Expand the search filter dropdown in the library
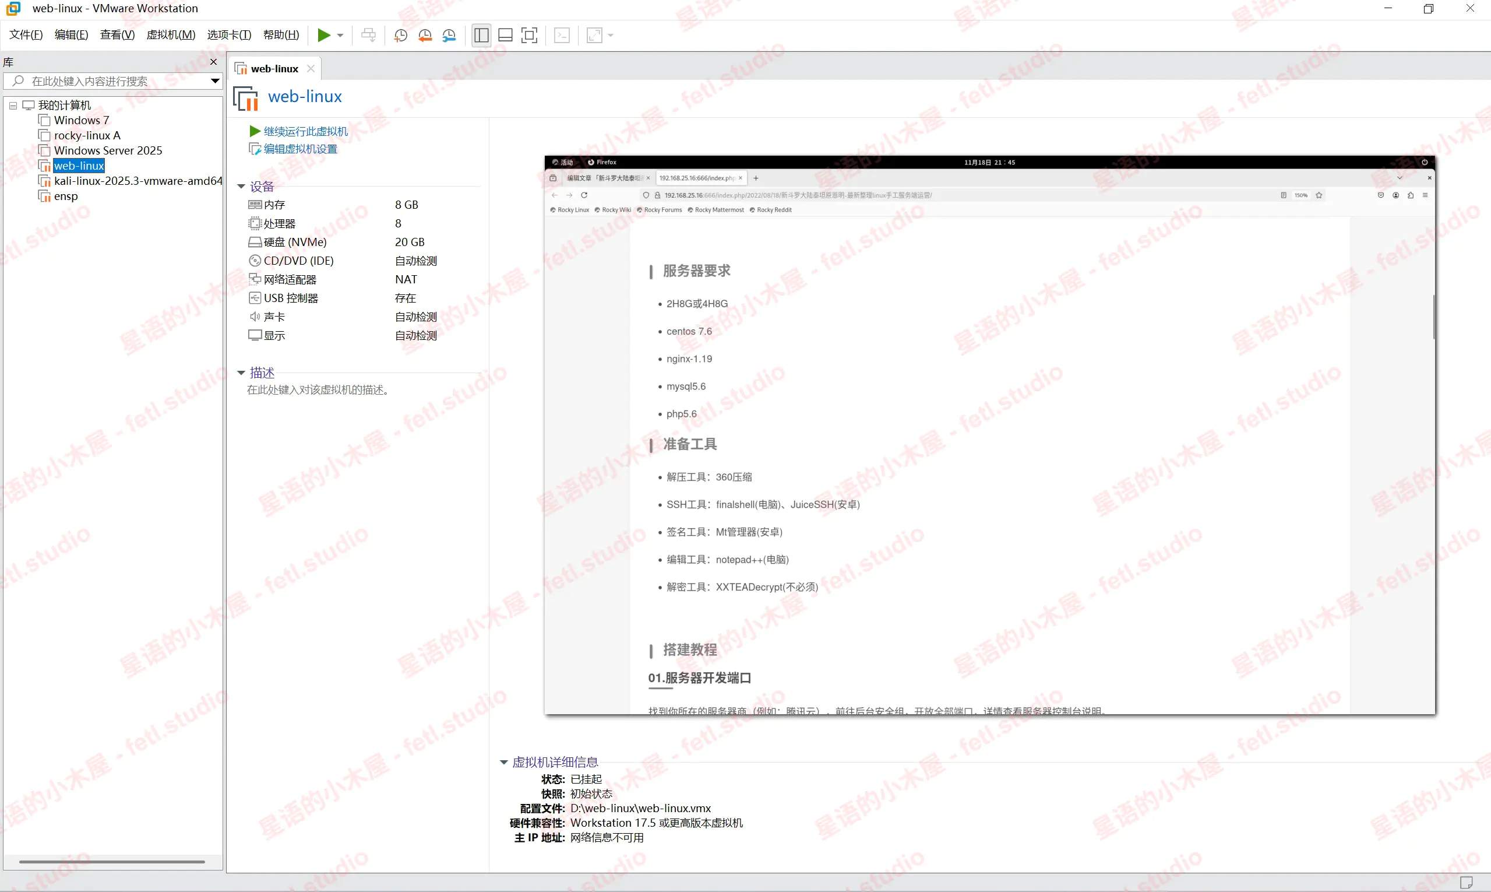Image resolution: width=1491 pixels, height=892 pixels. click(x=215, y=80)
